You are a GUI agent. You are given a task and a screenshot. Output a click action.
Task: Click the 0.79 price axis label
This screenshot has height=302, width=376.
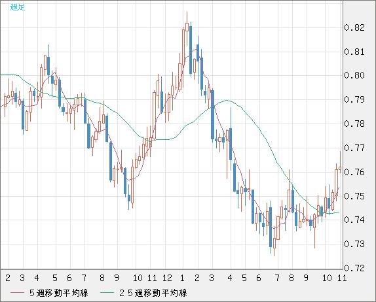point(354,99)
